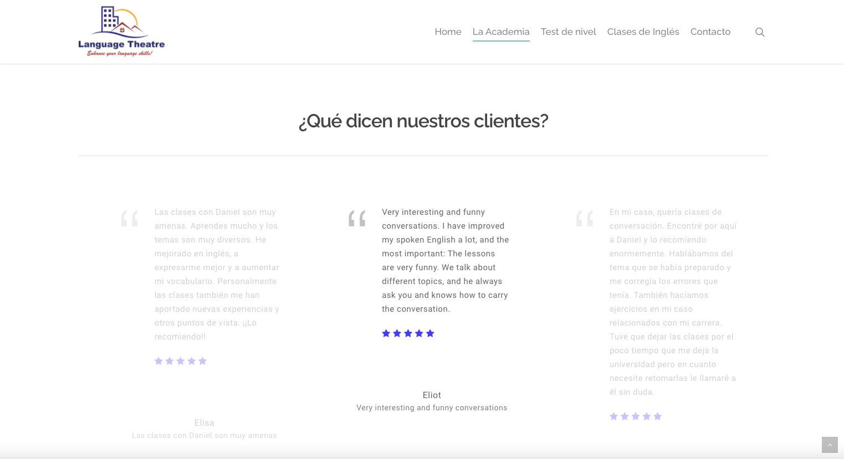This screenshot has width=844, height=459.
Task: Click the reviewer name Elisa
Action: (x=204, y=422)
